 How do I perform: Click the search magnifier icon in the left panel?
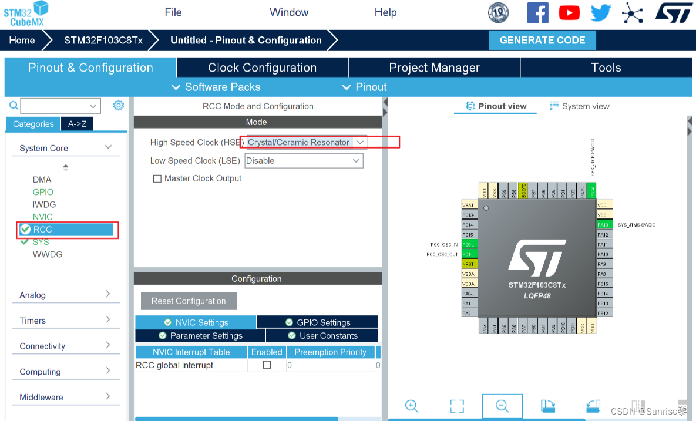pyautogui.click(x=14, y=106)
